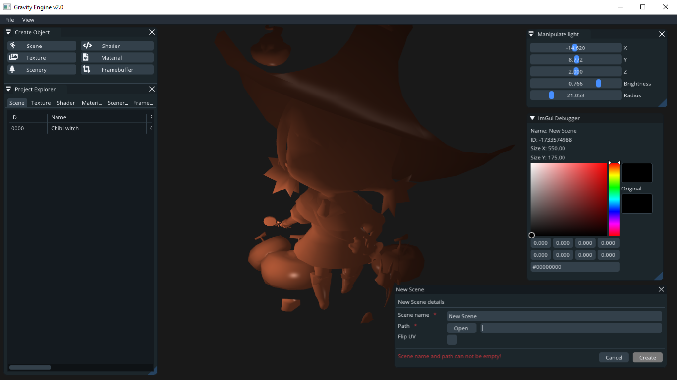Click the rainbow hue bar
This screenshot has width=677, height=380.
pyautogui.click(x=614, y=199)
